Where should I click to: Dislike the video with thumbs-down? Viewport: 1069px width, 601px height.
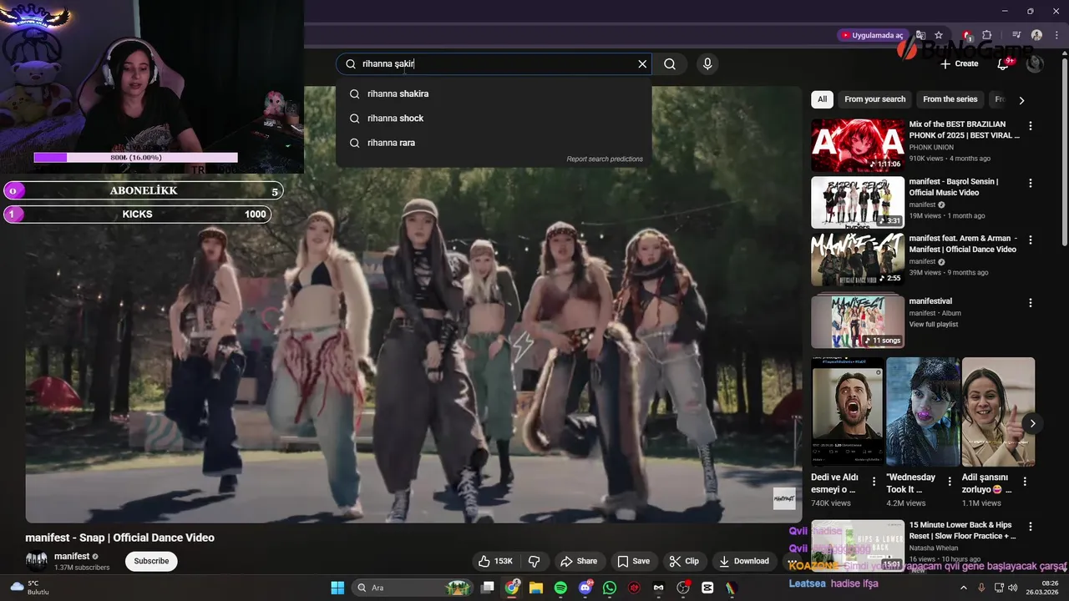click(x=534, y=561)
